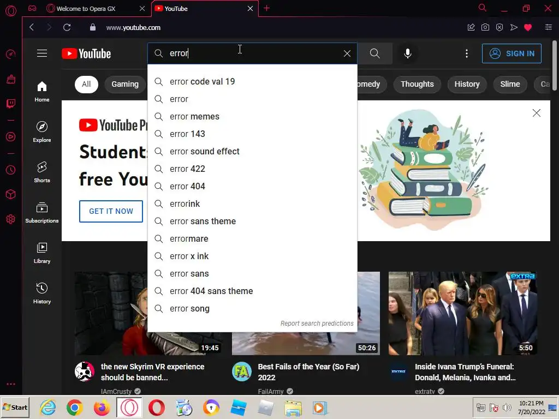Image resolution: width=559 pixels, height=419 pixels.
Task: Select the History filter chip
Action: click(x=467, y=84)
